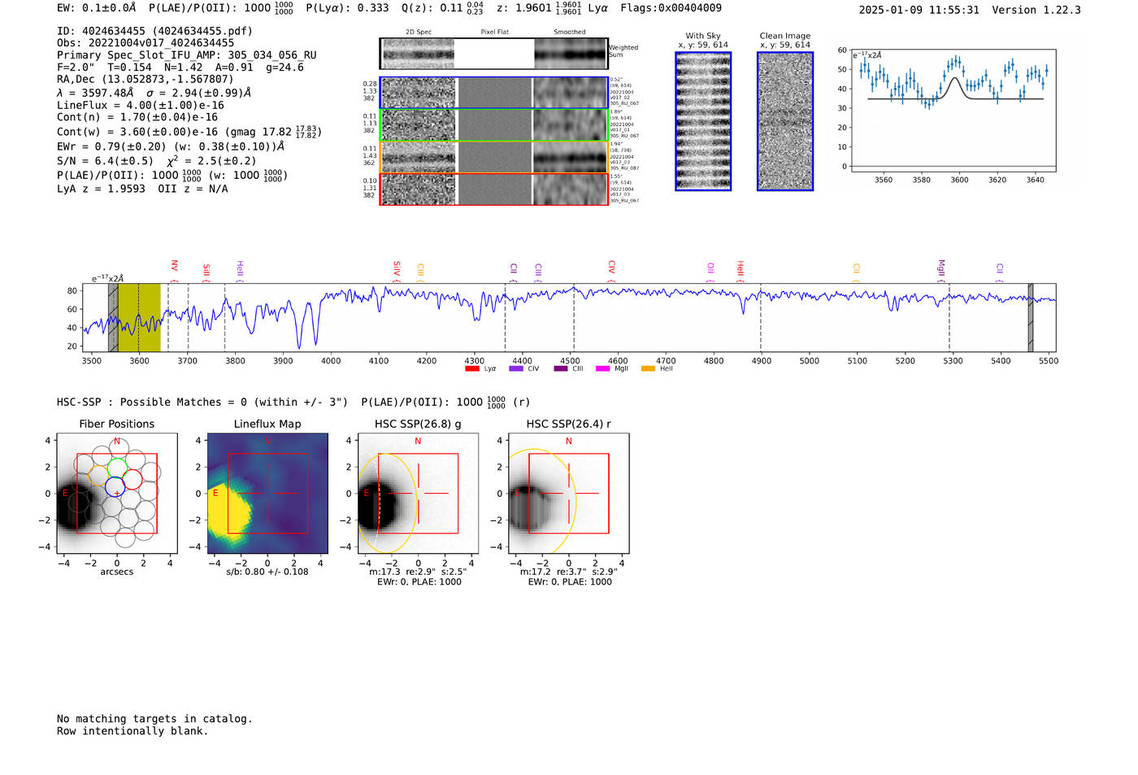Screen dimensions: 1138x775
Task: Select the HeII orange legend swatch
Action: (x=648, y=368)
